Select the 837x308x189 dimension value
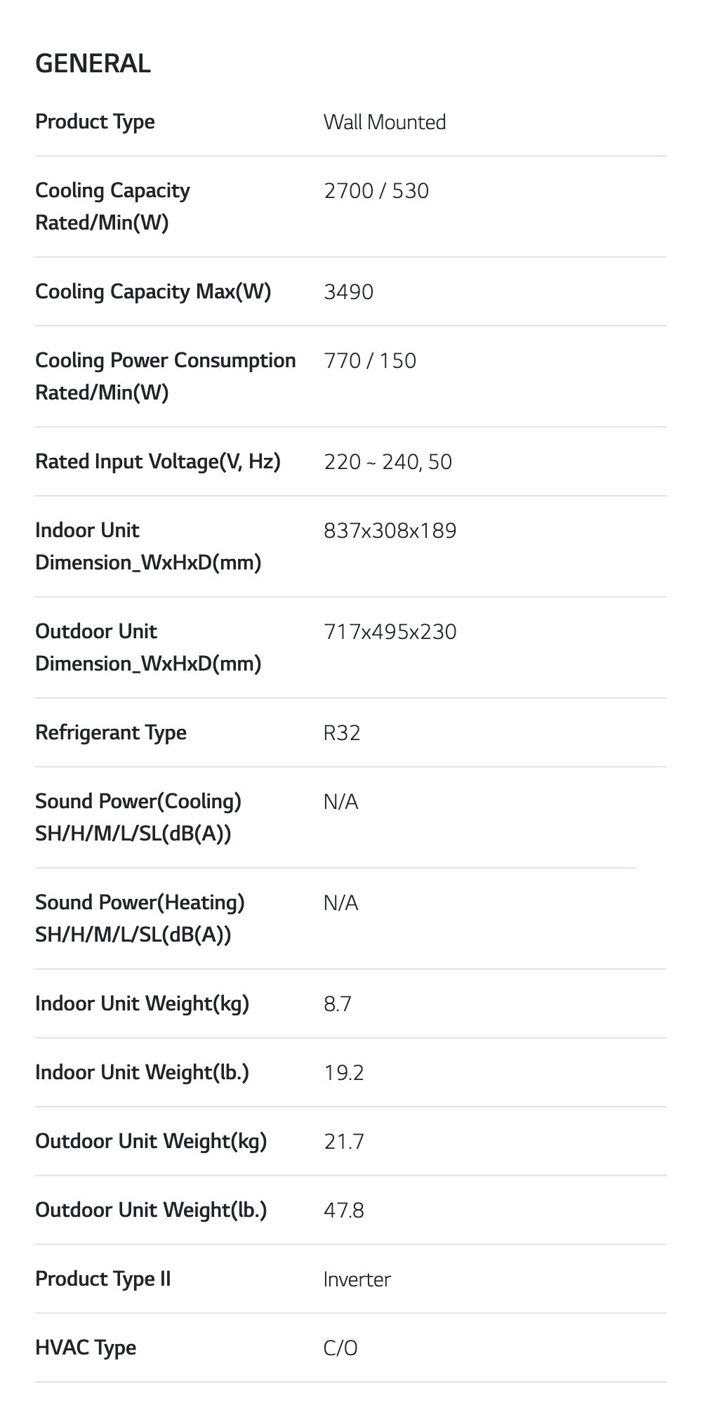Viewport: 702px width, 1410px height. pyautogui.click(x=390, y=531)
